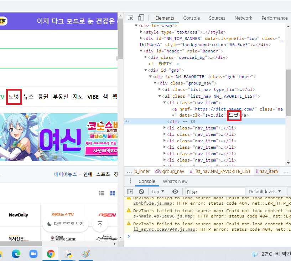Image resolution: width=291 pixels, height=261 pixels.
Task: Select the li.nav_item breadcrumb
Action: coord(267,171)
